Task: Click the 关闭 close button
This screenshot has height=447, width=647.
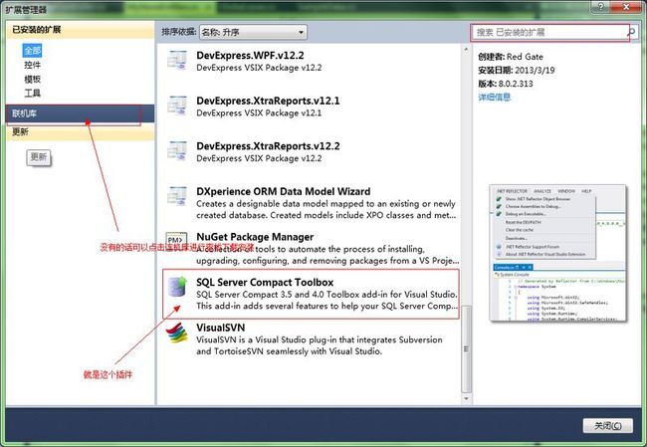Action: click(608, 425)
